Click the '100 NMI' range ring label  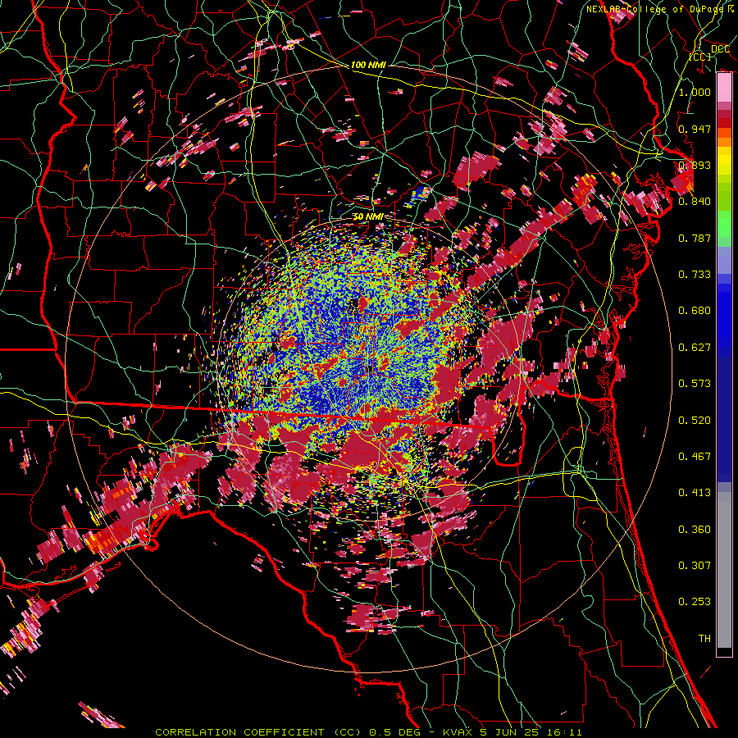pos(368,65)
